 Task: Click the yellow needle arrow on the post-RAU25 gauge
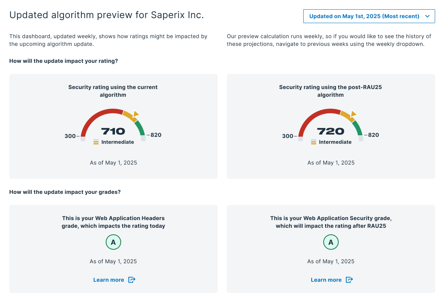tap(354, 114)
